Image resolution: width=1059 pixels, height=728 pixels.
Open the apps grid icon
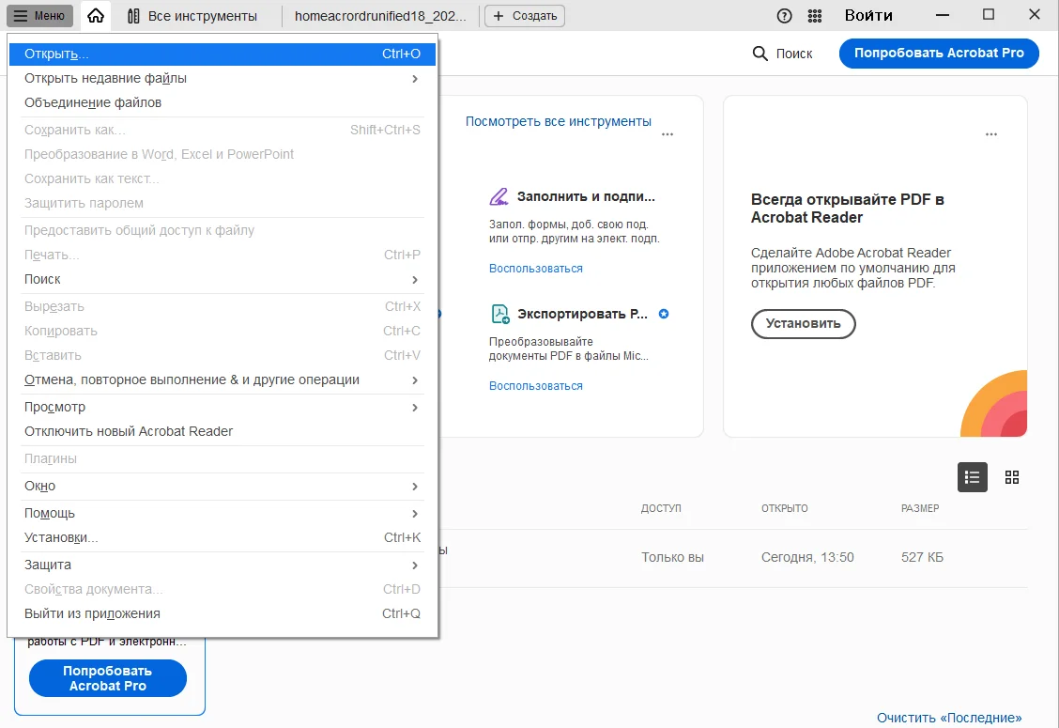(815, 16)
